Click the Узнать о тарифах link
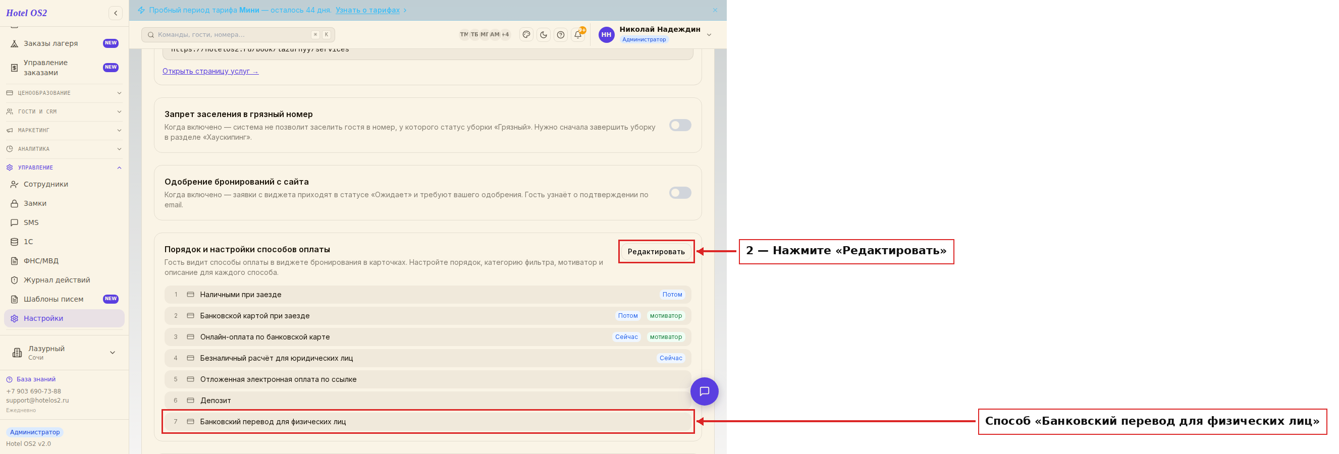1339x454 pixels. click(x=367, y=10)
